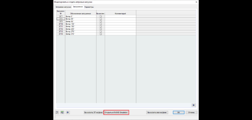Tick the checkbox for Ветер 180°

(x=100, y=26)
